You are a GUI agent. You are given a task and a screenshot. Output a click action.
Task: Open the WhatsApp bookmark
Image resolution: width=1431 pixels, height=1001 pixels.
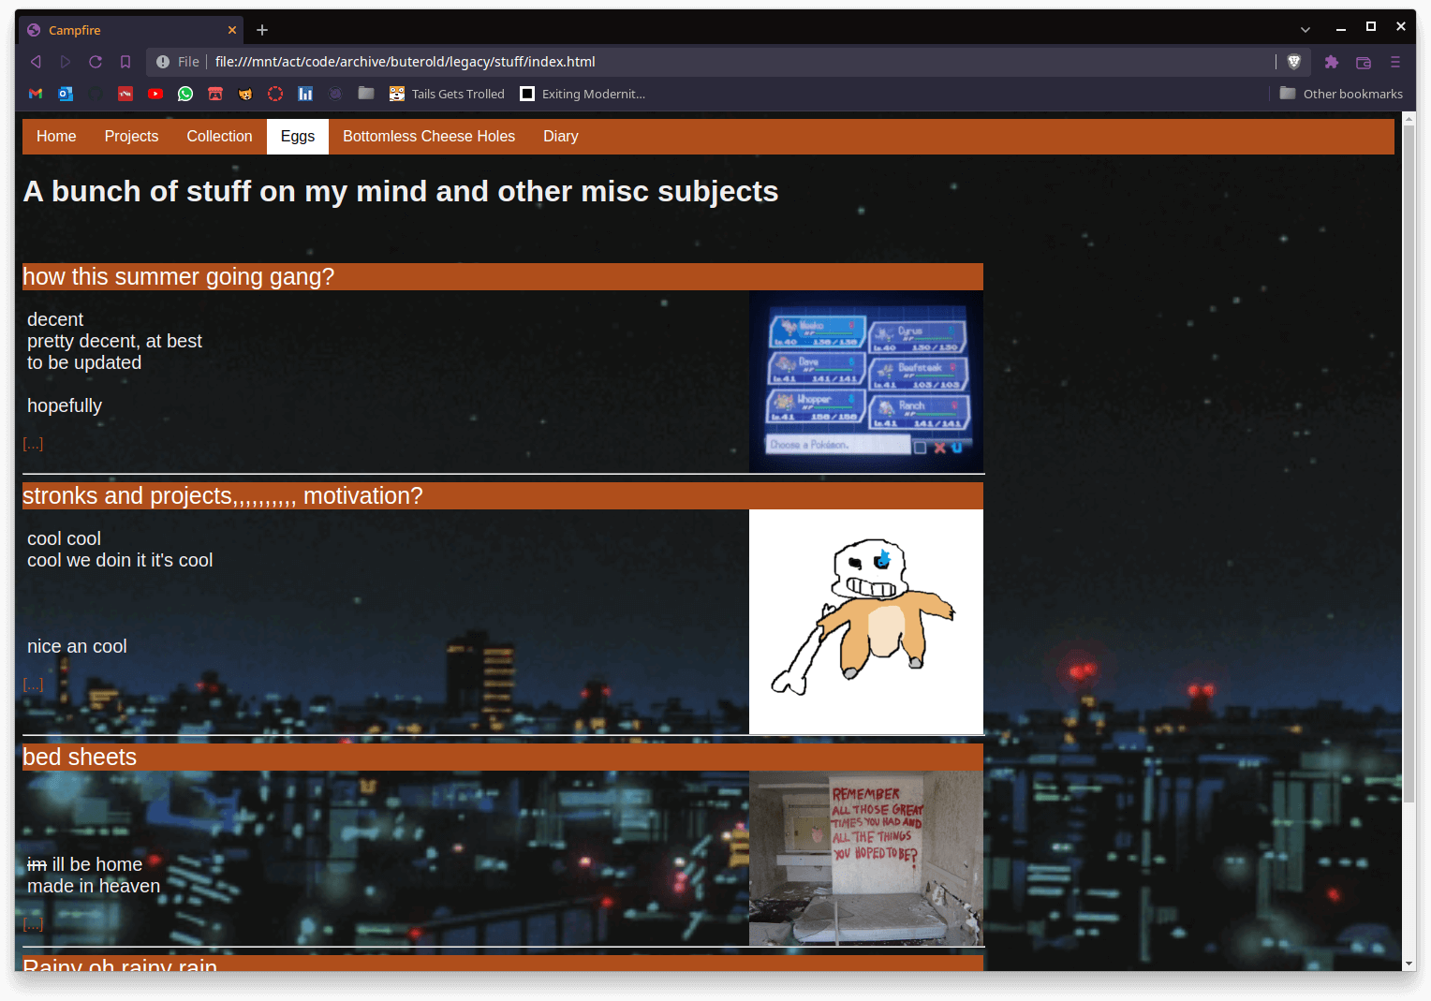pyautogui.click(x=185, y=94)
